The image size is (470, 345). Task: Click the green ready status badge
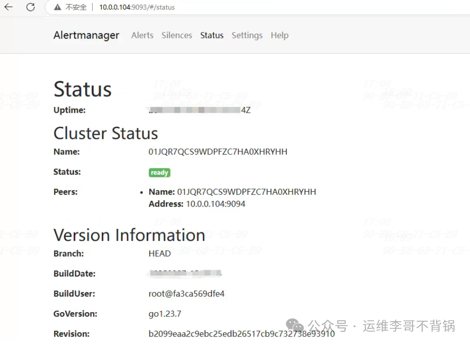click(160, 173)
